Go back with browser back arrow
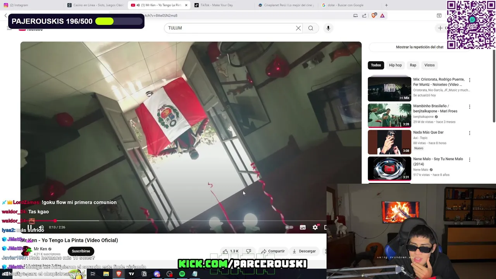Screen dimensions: 496x279 (x=5, y=15)
